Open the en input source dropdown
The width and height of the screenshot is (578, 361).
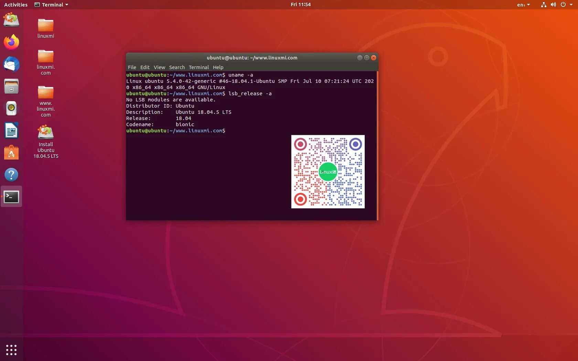(x=523, y=4)
